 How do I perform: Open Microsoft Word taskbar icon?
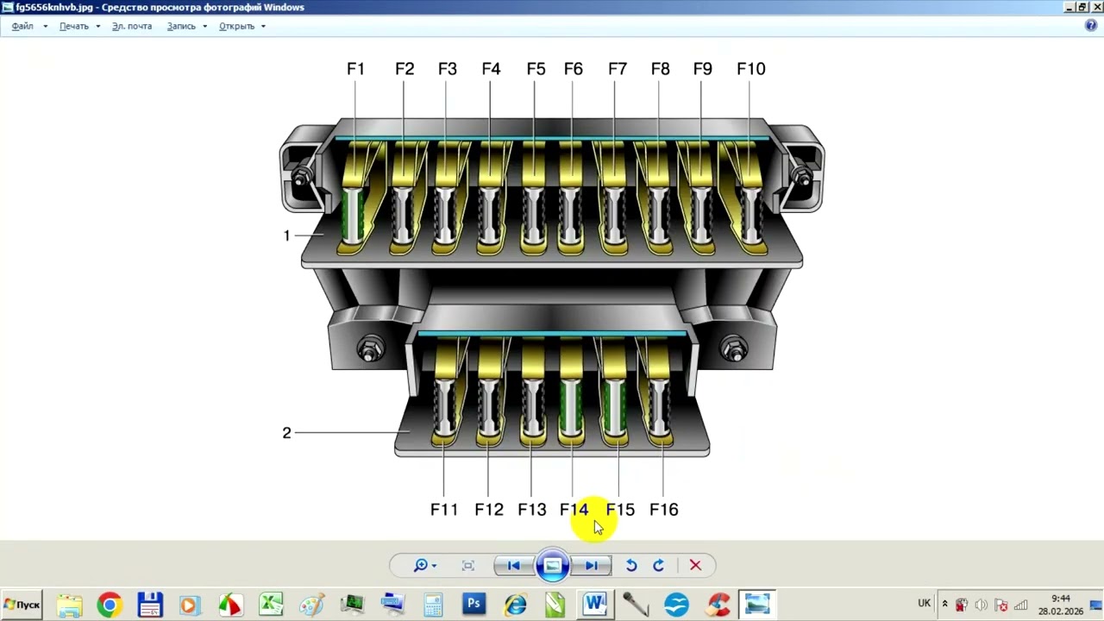coord(595,605)
